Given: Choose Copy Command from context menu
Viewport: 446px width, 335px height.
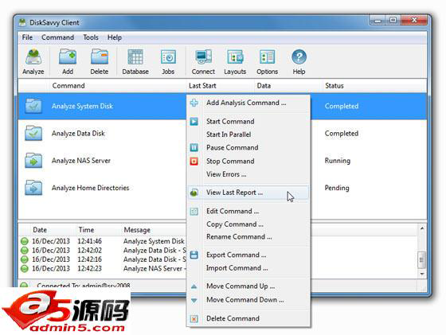Looking at the screenshot, I should (x=235, y=224).
